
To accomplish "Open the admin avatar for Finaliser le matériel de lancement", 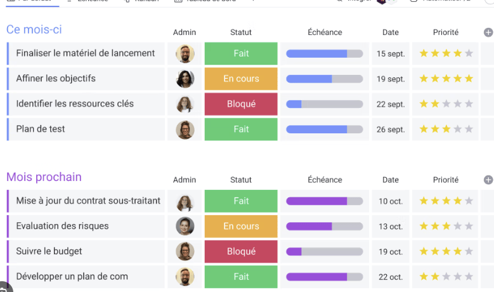I will [x=185, y=54].
